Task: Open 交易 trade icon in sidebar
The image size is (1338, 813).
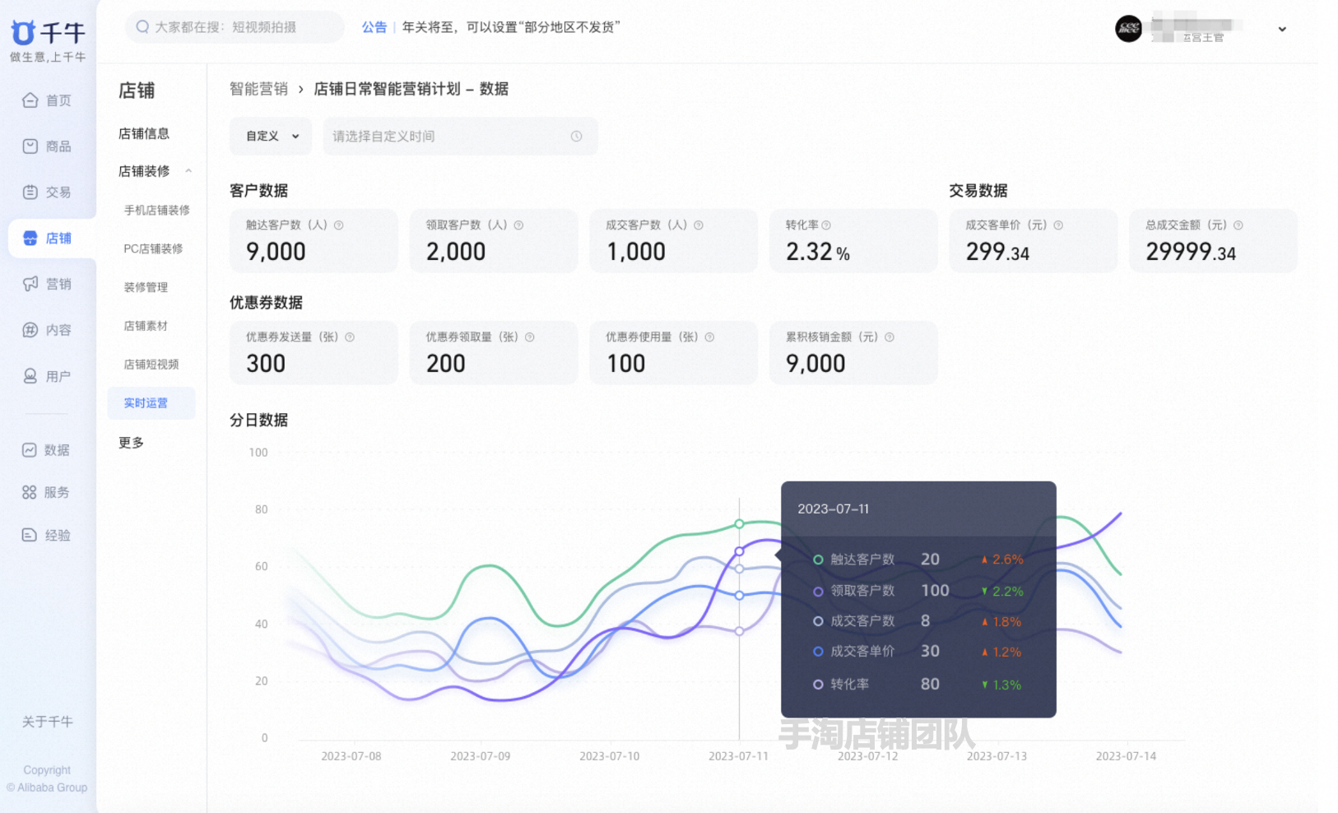Action: click(30, 192)
